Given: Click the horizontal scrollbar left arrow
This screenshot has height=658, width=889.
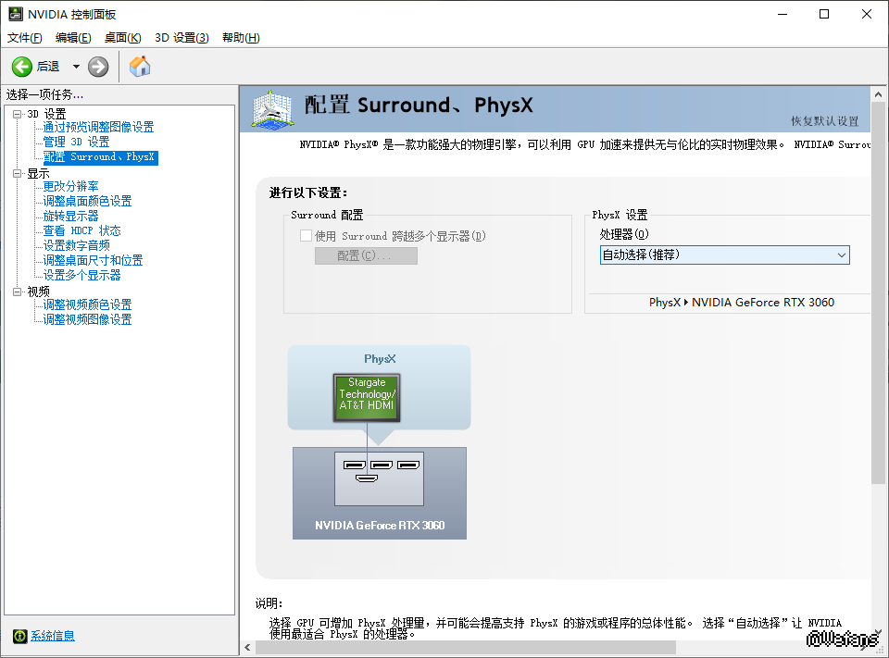Looking at the screenshot, I should tap(247, 647).
